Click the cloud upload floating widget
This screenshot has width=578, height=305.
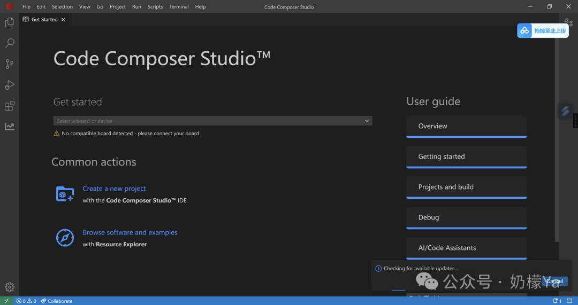click(543, 31)
